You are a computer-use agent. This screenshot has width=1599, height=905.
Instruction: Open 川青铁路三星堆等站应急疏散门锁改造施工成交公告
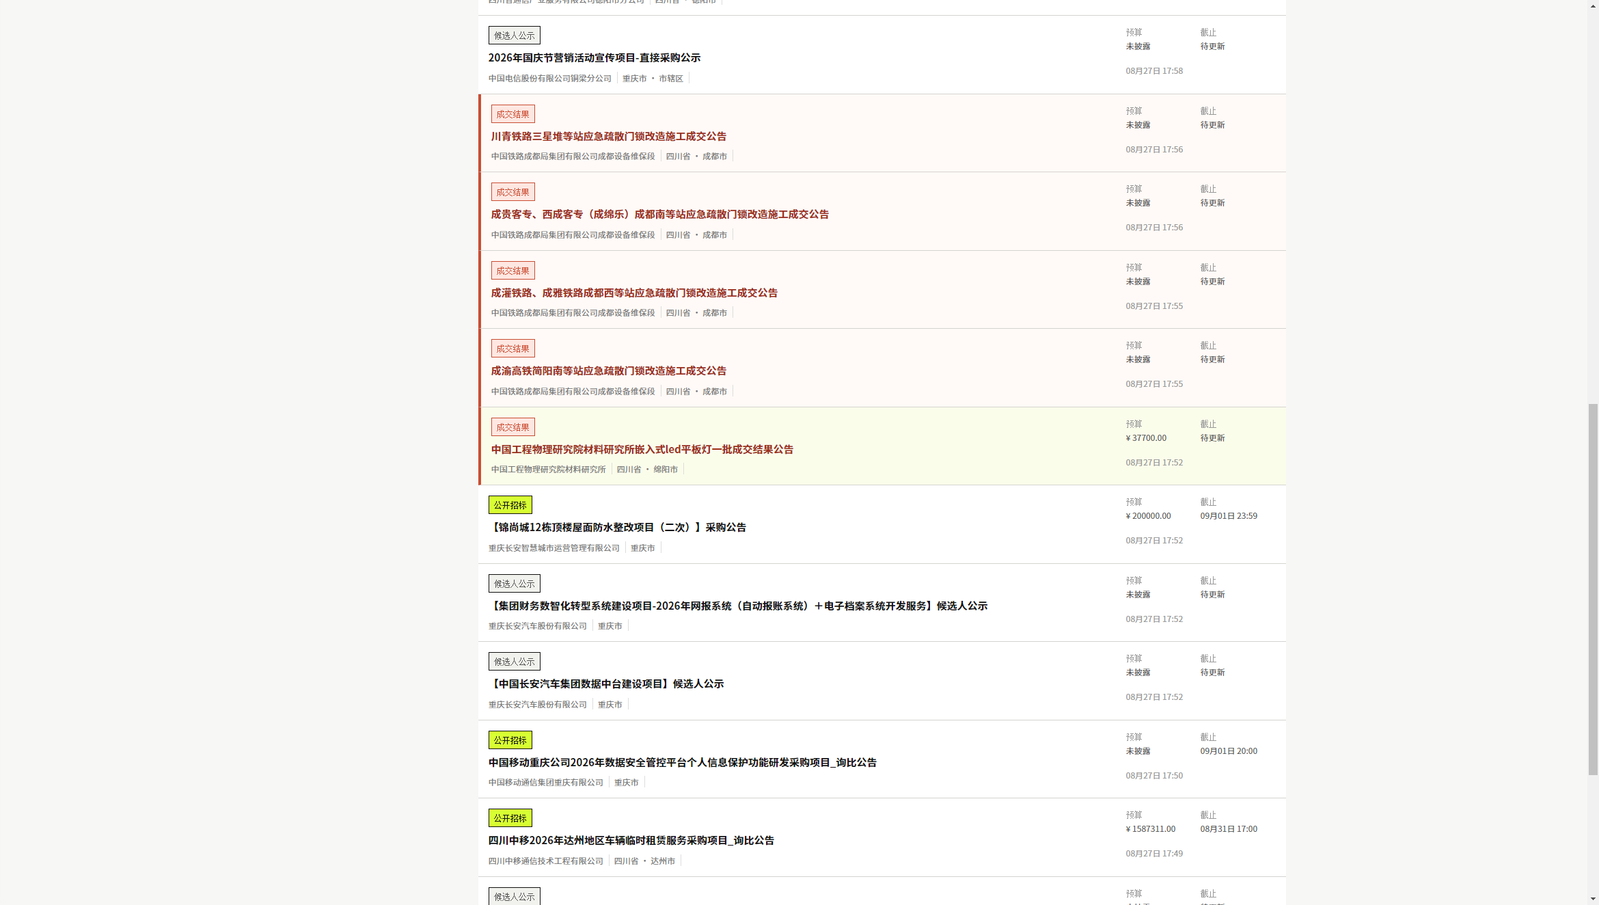(x=608, y=136)
